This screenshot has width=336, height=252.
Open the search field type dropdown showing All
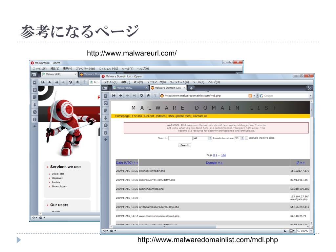(202, 138)
